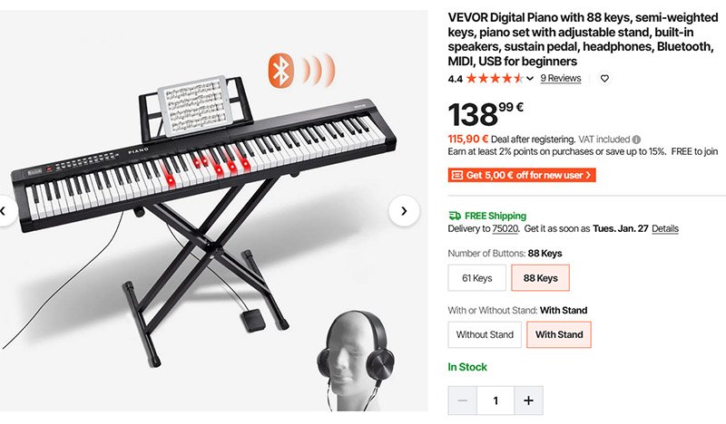Screen dimensions: 726x424
Task: Increase quantity with plus button
Action: click(x=528, y=400)
